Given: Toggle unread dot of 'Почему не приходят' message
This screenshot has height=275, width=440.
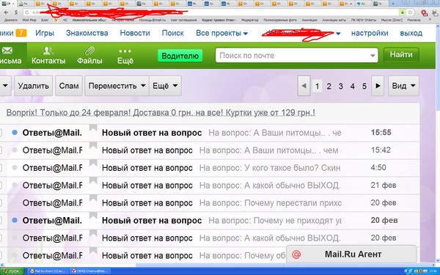Looking at the screenshot, I should click(15, 220).
